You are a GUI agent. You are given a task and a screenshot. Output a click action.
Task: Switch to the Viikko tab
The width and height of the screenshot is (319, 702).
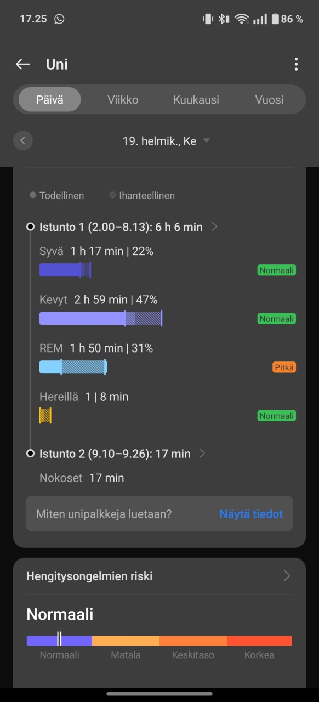(123, 100)
